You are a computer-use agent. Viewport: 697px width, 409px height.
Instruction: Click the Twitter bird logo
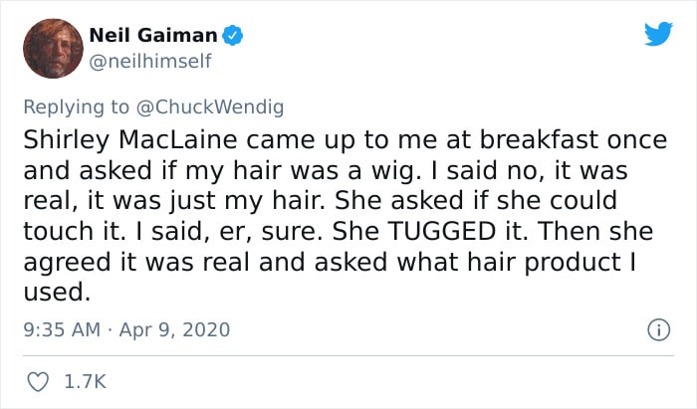(x=658, y=34)
